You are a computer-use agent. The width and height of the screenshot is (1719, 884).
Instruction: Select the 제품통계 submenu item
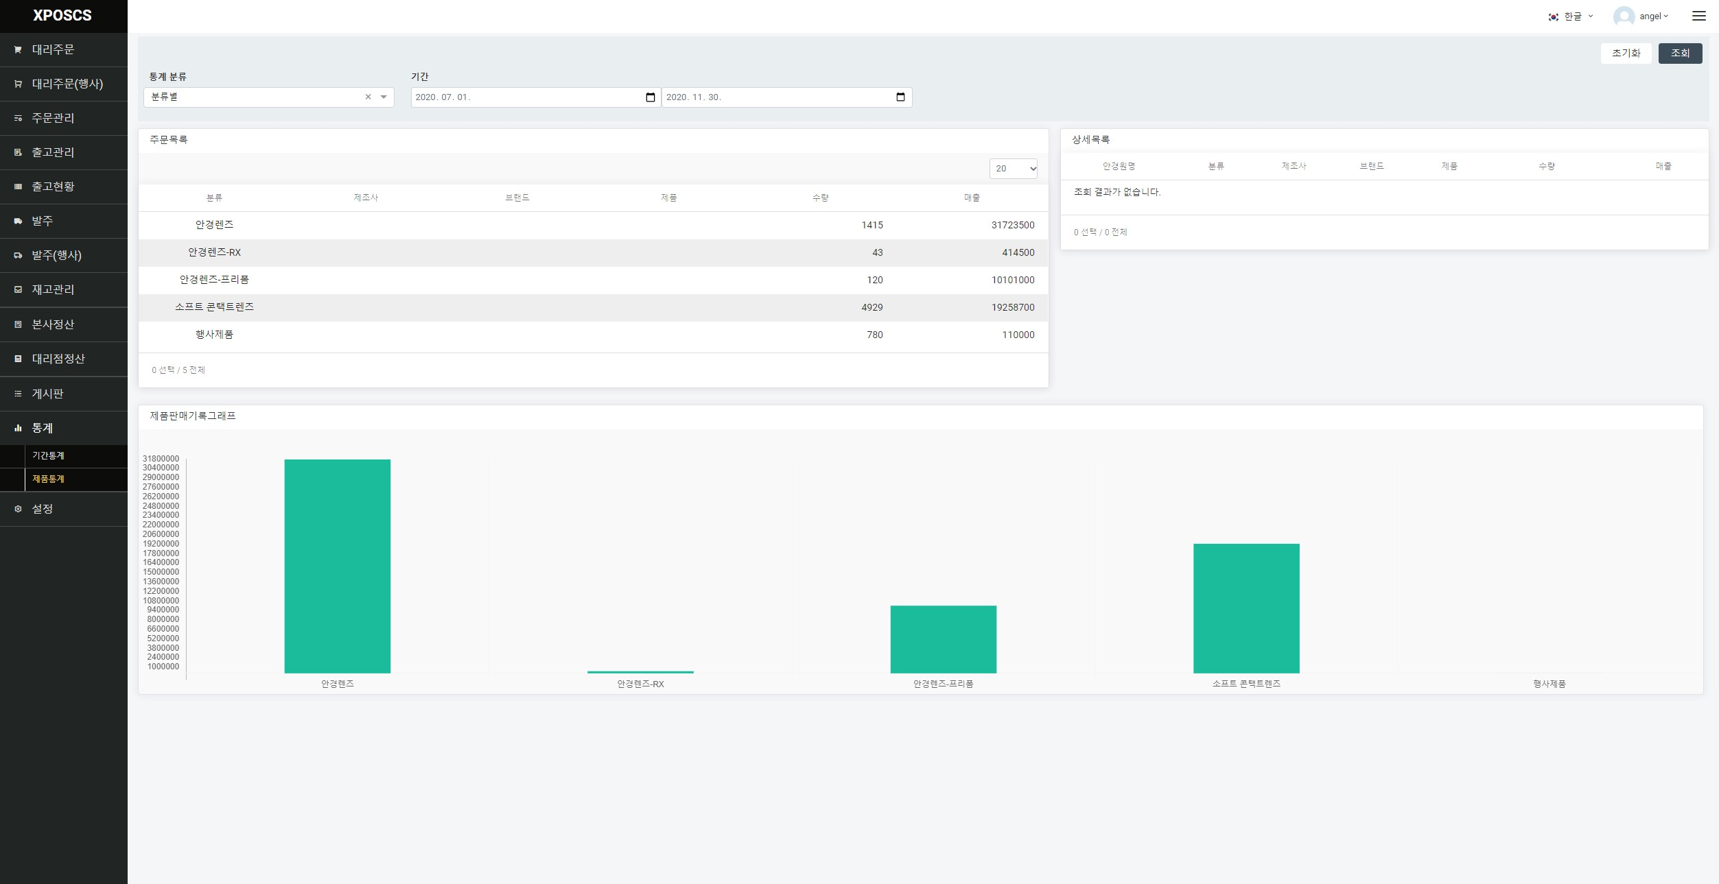tap(48, 479)
